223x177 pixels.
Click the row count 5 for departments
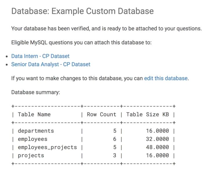(x=115, y=131)
